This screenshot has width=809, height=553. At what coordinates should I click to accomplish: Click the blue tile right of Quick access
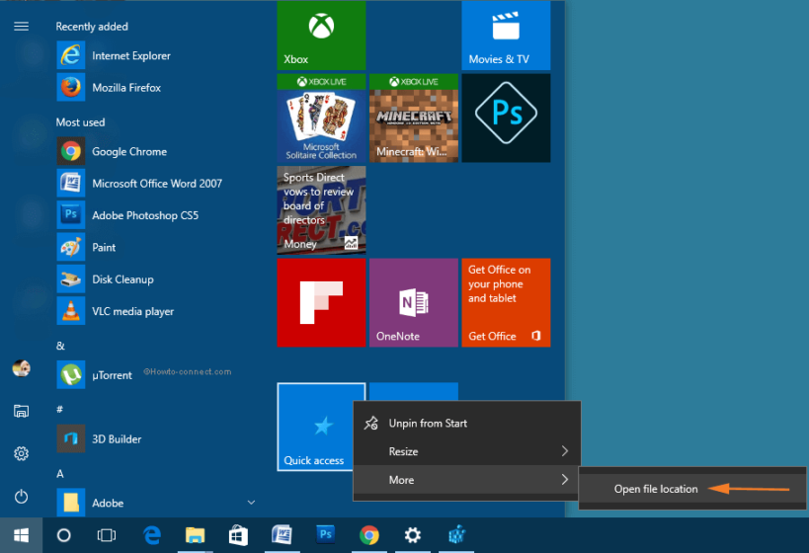[414, 391]
